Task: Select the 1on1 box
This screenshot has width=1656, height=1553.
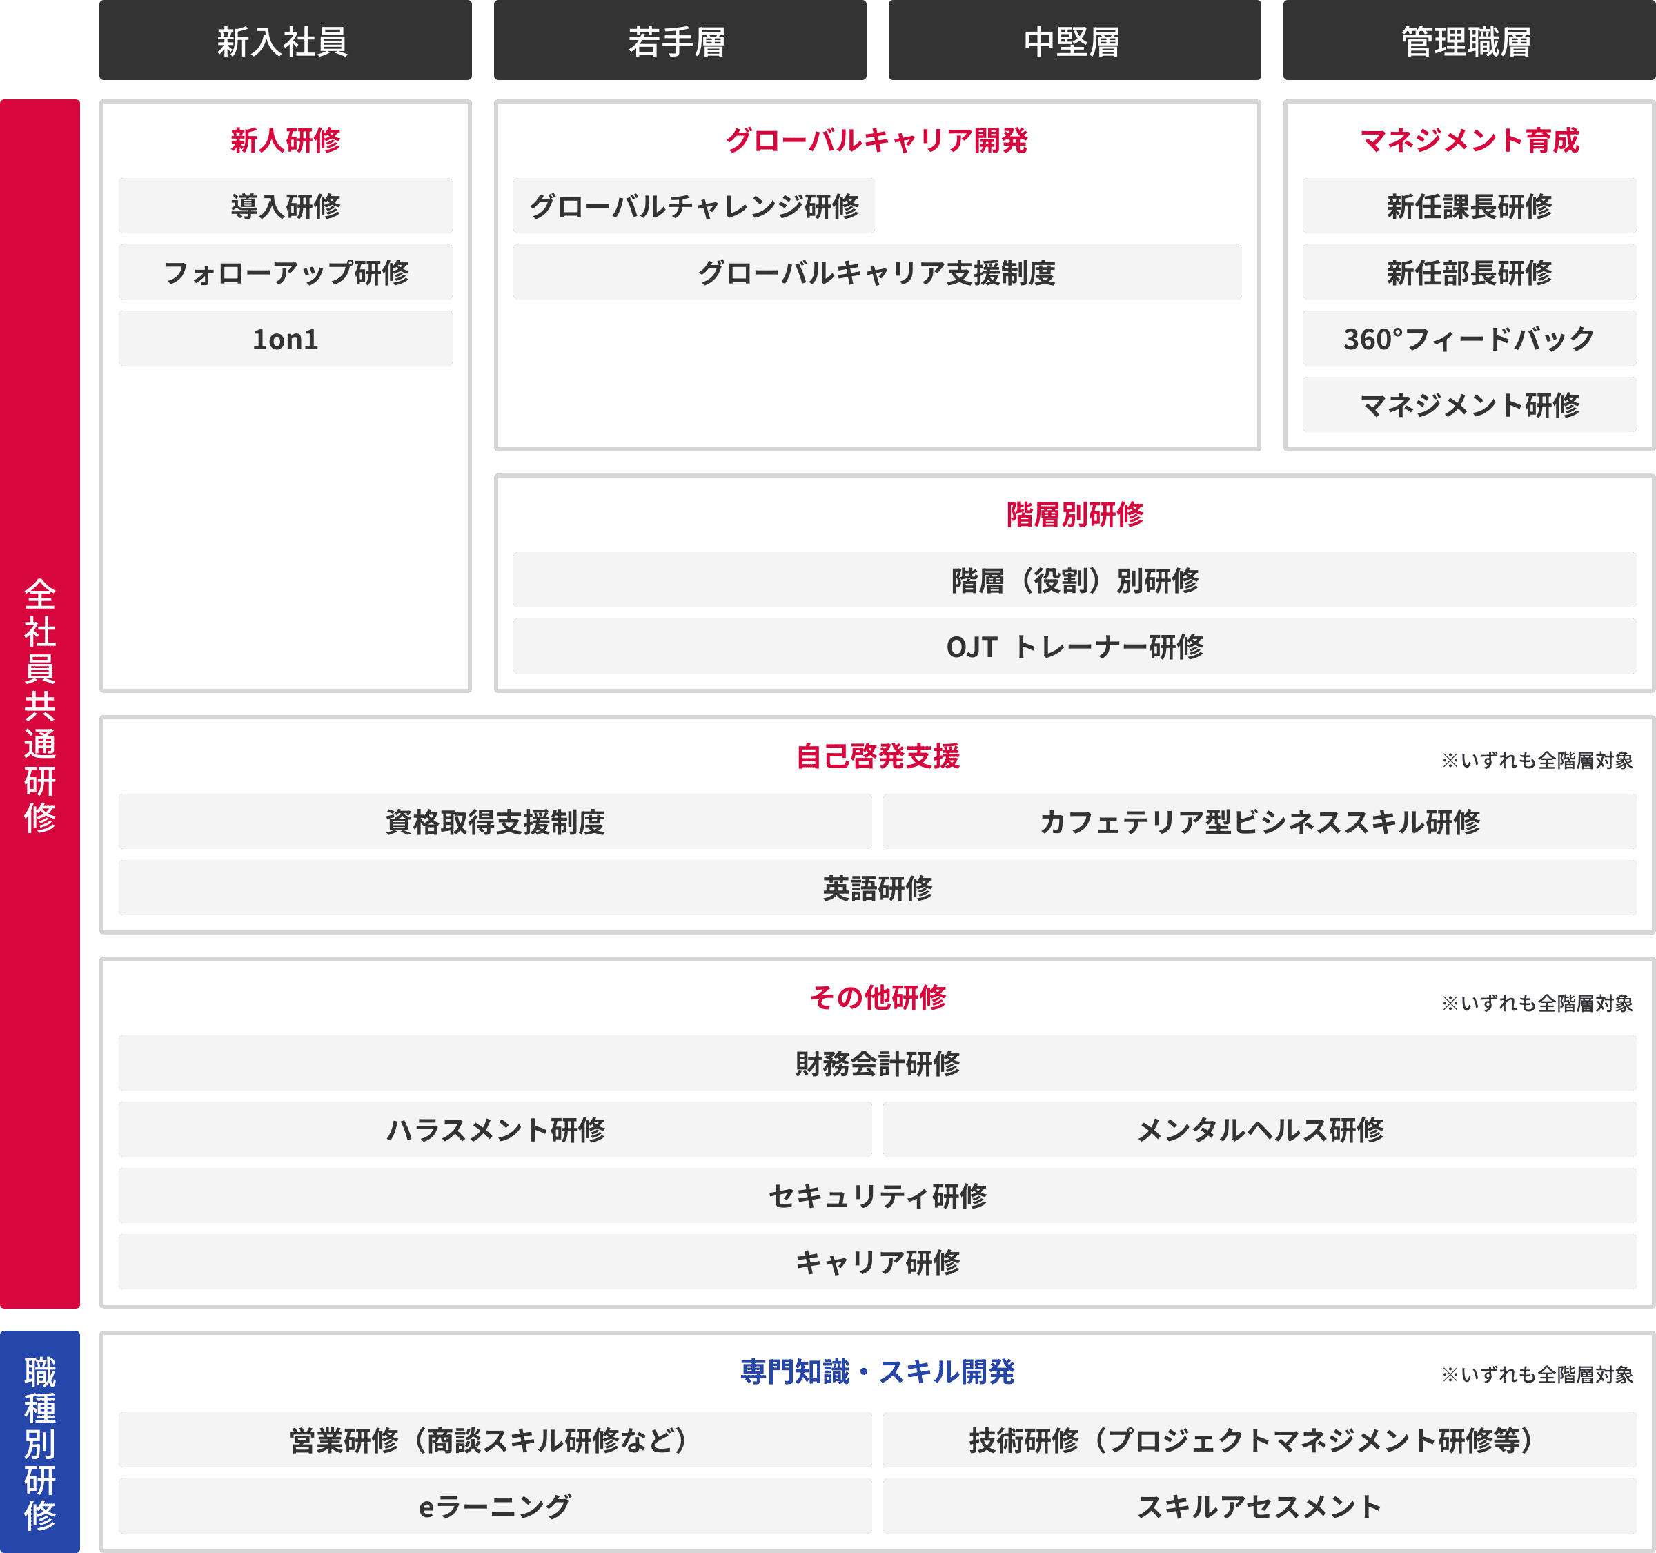Action: (285, 339)
